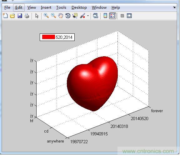Expand the brush color dropdown arrow
Image resolution: width=180 pixels, height=156 pixels.
pyautogui.click(x=88, y=16)
